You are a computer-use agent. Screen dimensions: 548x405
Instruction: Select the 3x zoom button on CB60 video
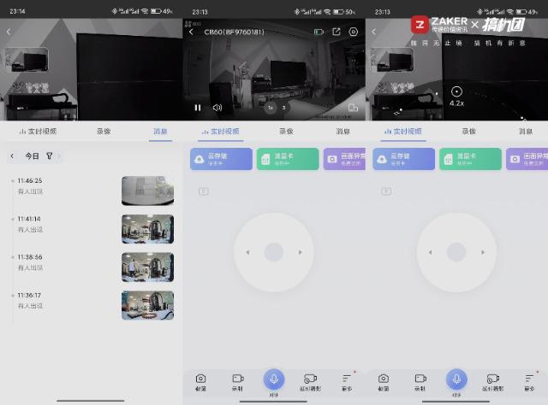283,108
